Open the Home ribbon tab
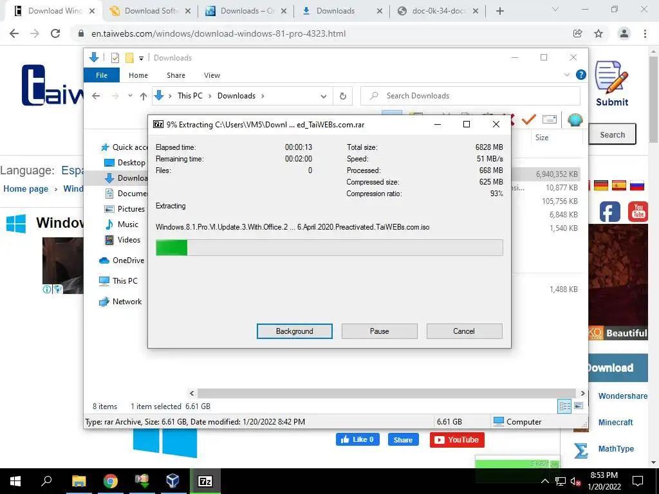This screenshot has height=494, width=659. point(138,75)
